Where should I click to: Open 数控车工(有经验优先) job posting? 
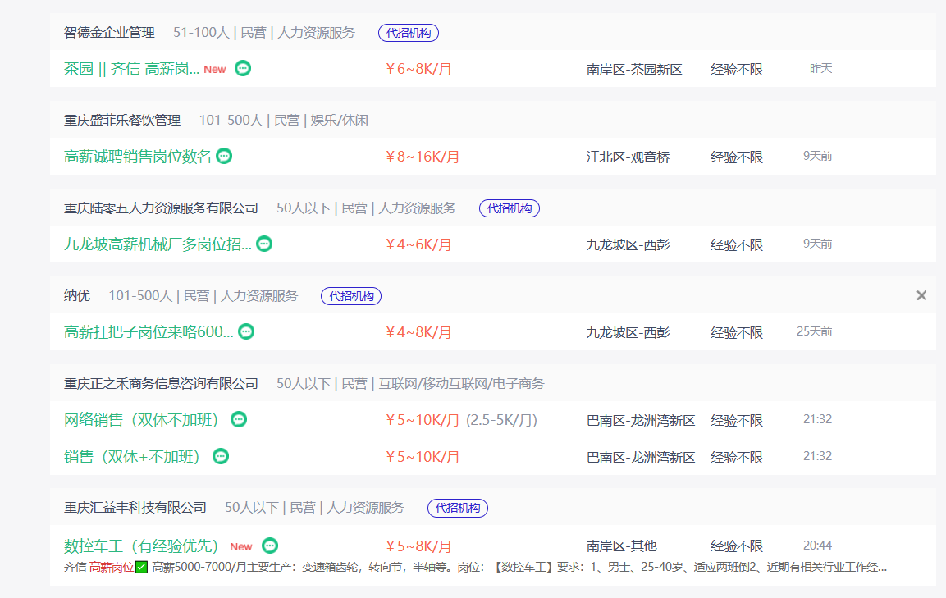143,546
